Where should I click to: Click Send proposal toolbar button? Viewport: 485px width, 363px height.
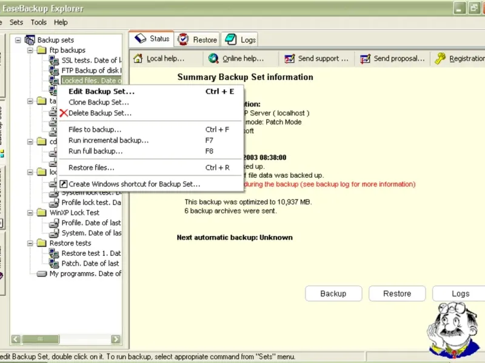pyautogui.click(x=393, y=58)
